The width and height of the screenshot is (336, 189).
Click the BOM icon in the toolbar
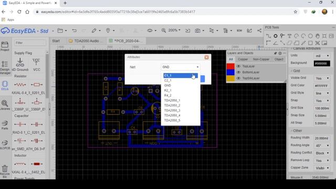click(x=239, y=30)
